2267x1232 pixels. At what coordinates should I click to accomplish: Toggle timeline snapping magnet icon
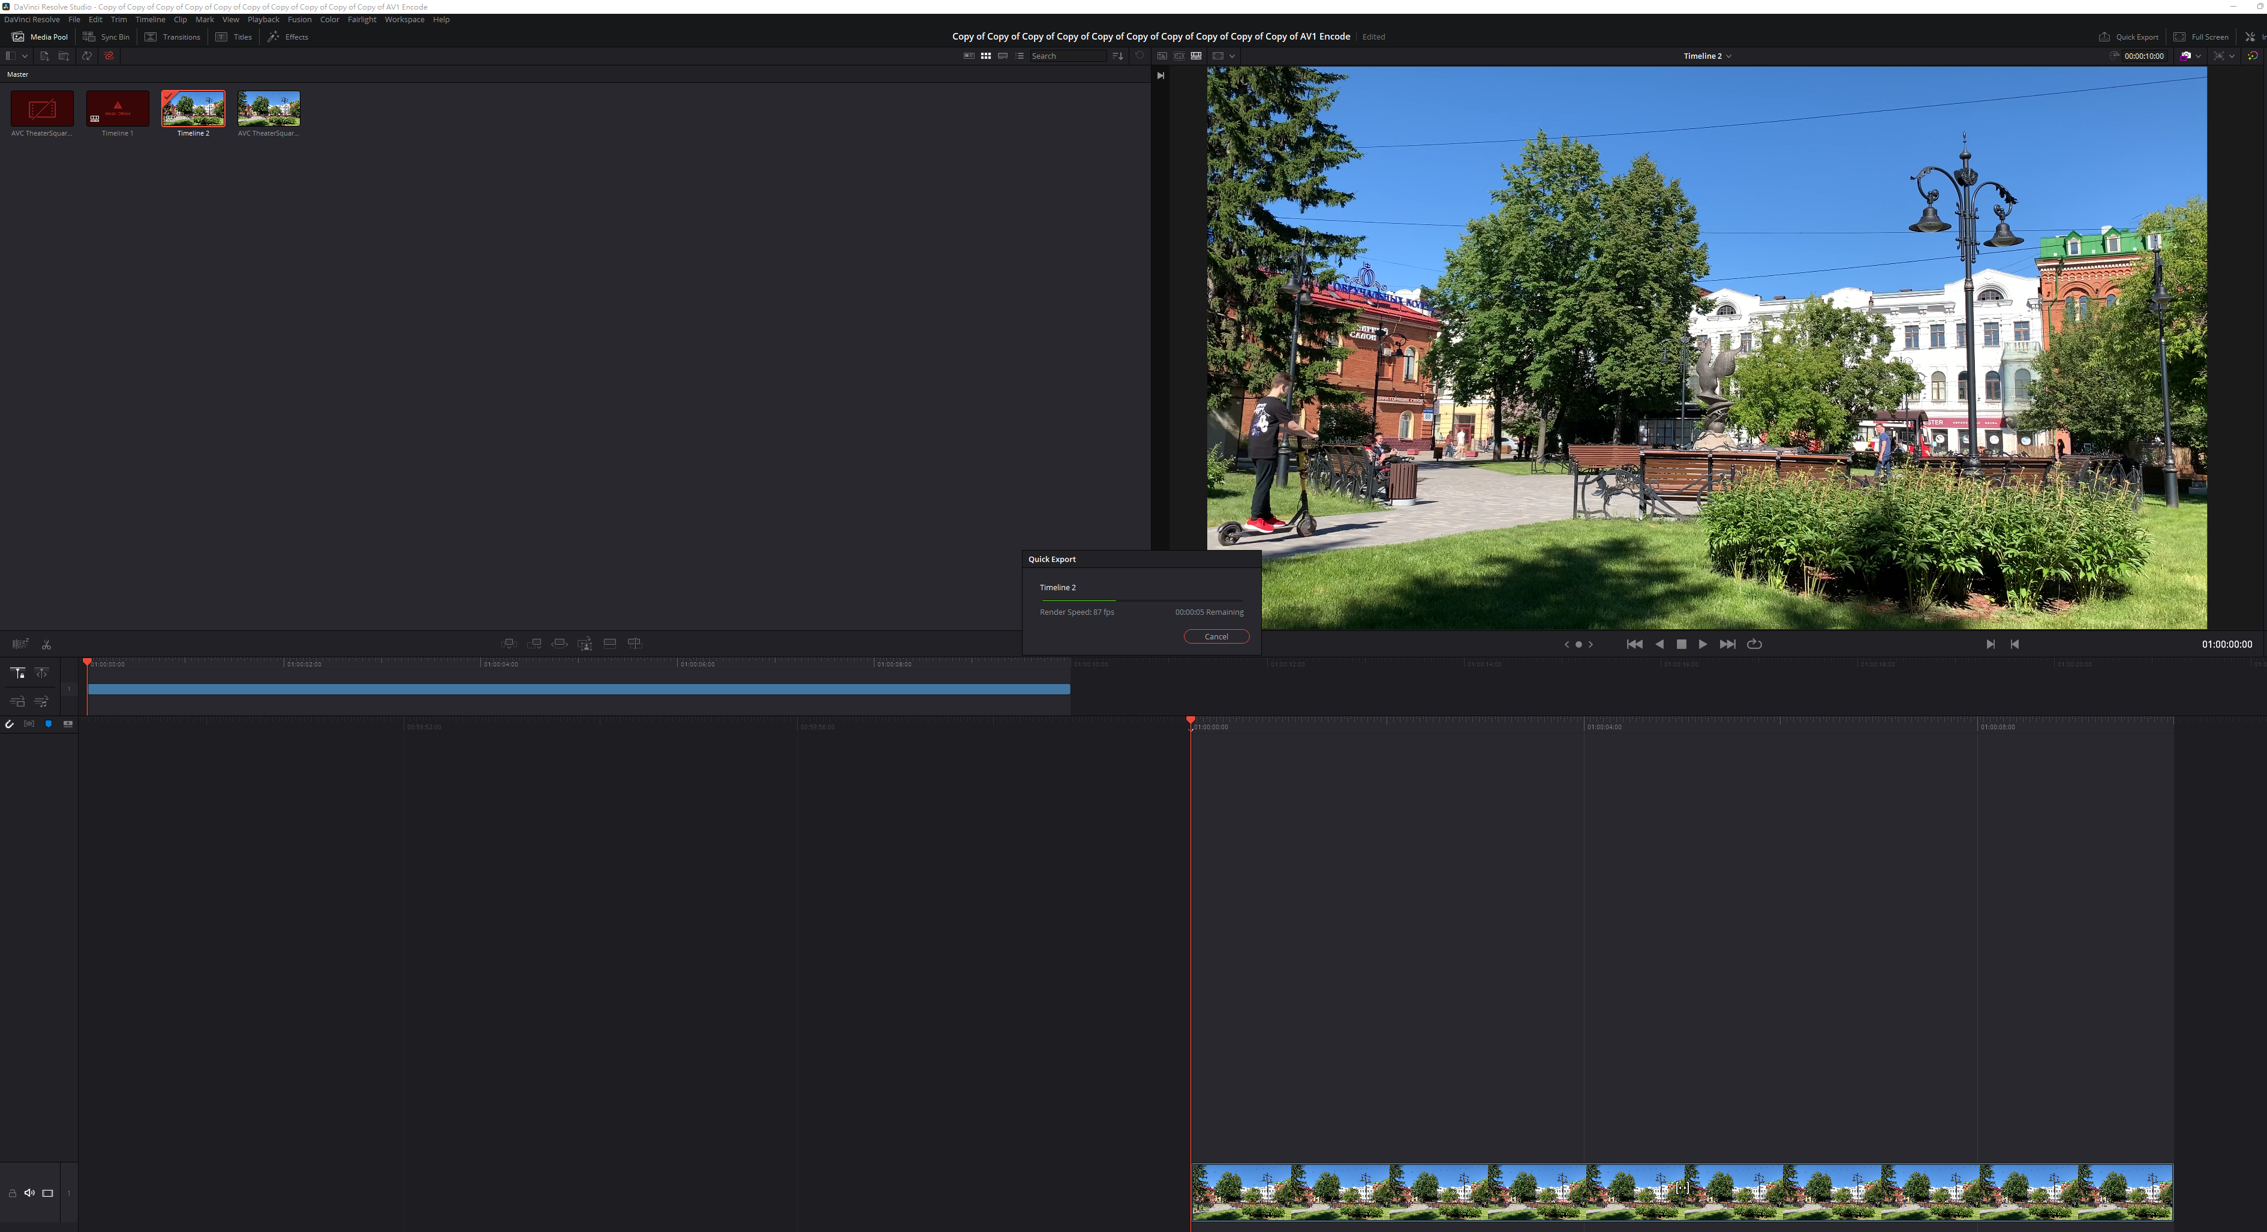10,724
